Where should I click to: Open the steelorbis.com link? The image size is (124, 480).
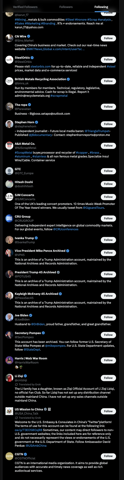41,67
